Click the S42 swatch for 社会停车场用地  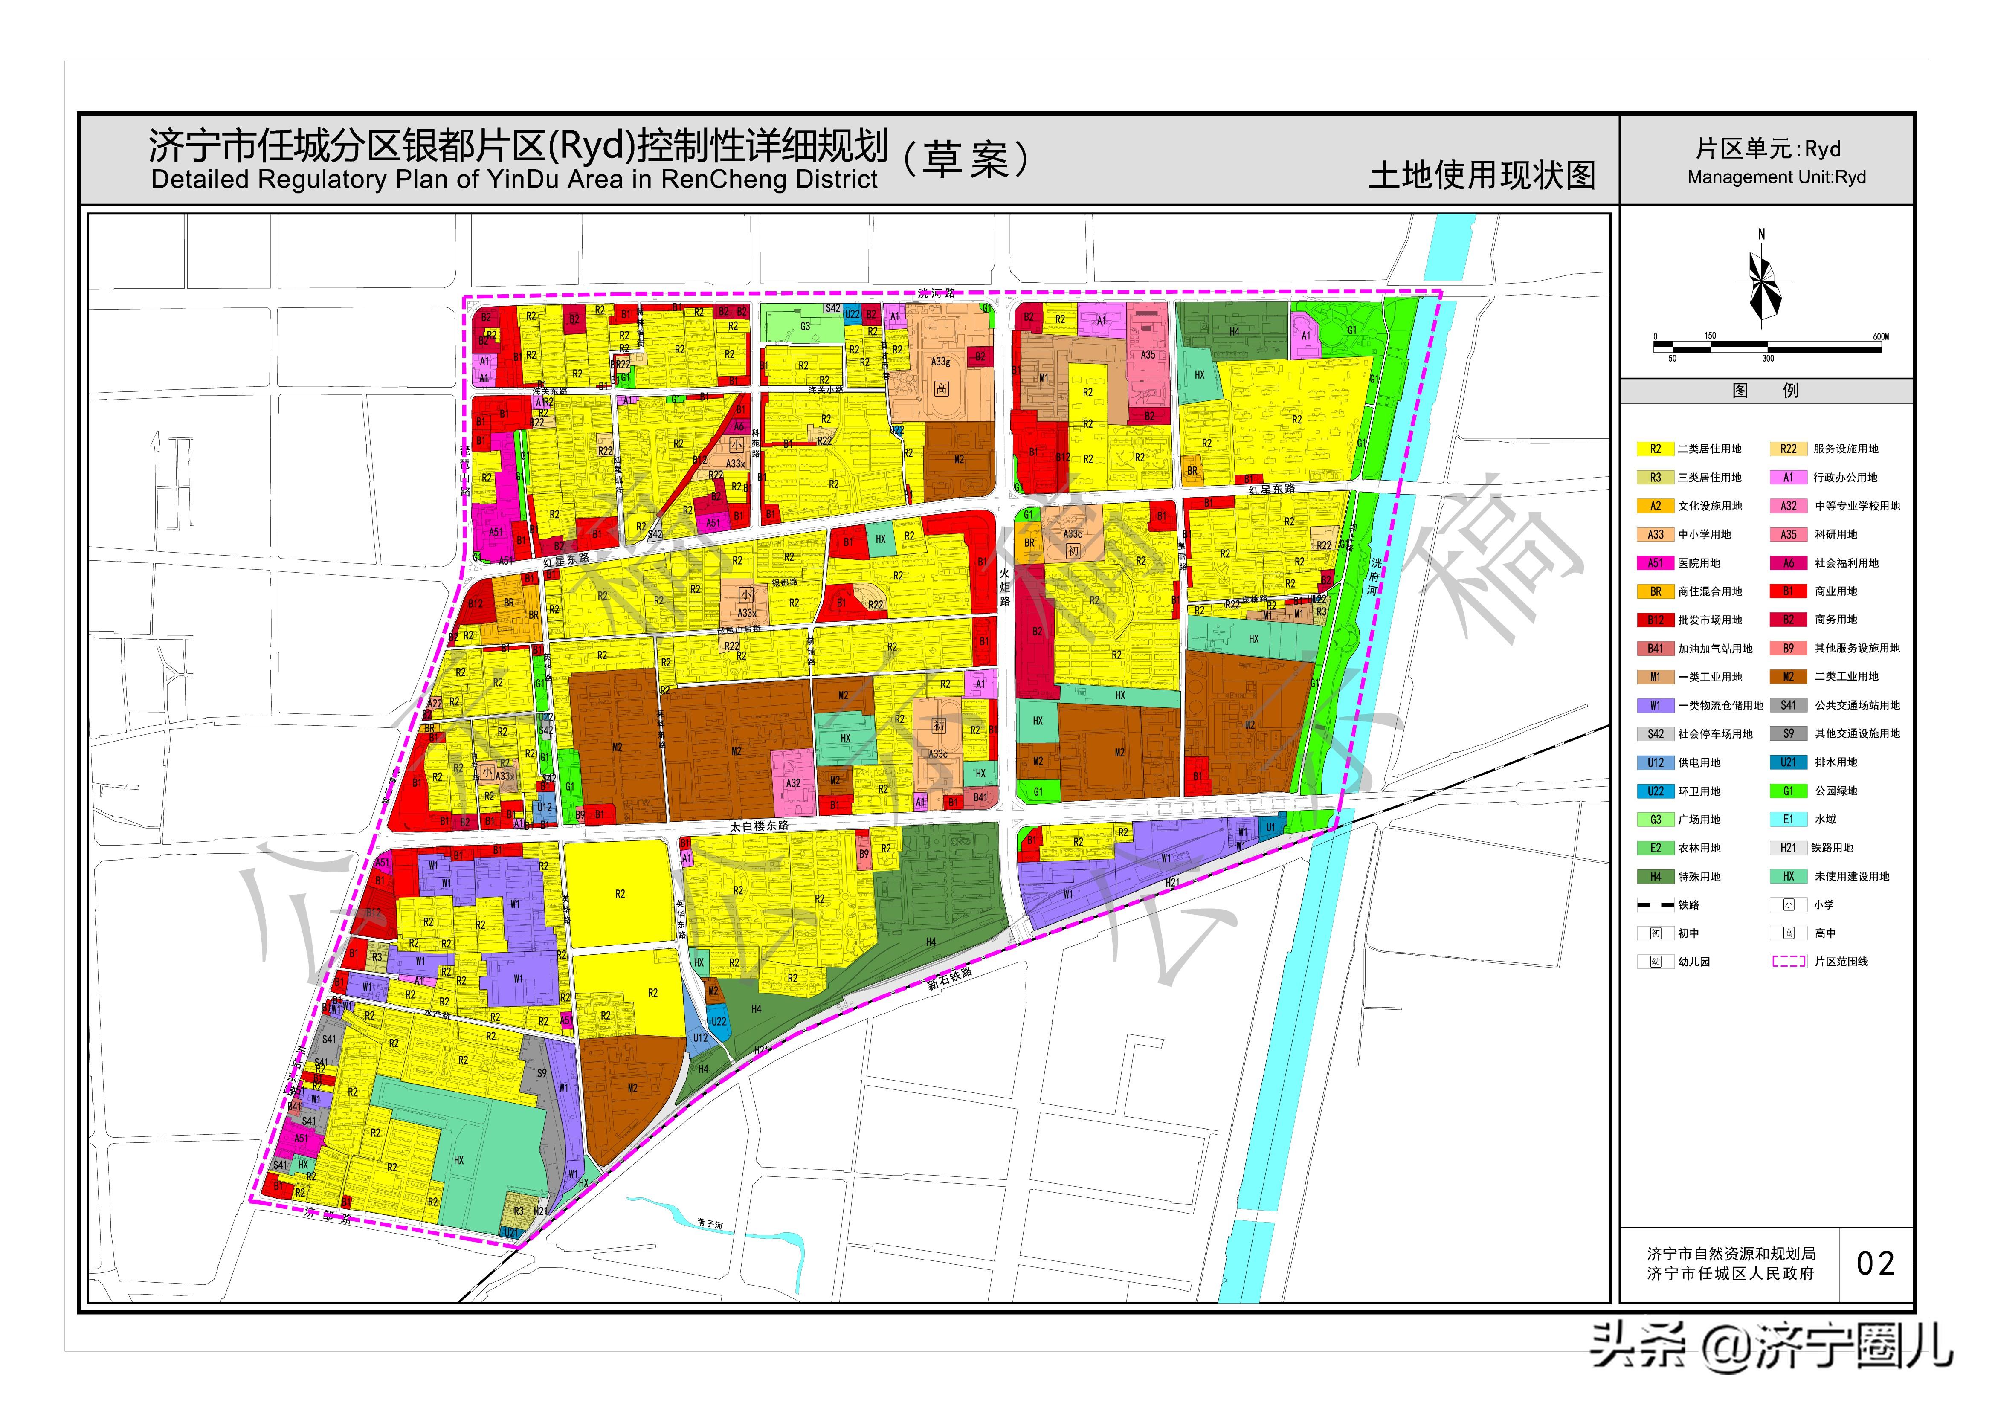(1655, 734)
